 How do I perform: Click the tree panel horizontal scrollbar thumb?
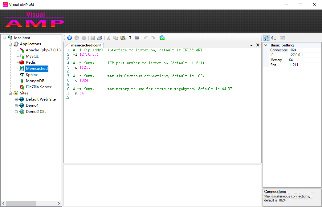(x=21, y=203)
